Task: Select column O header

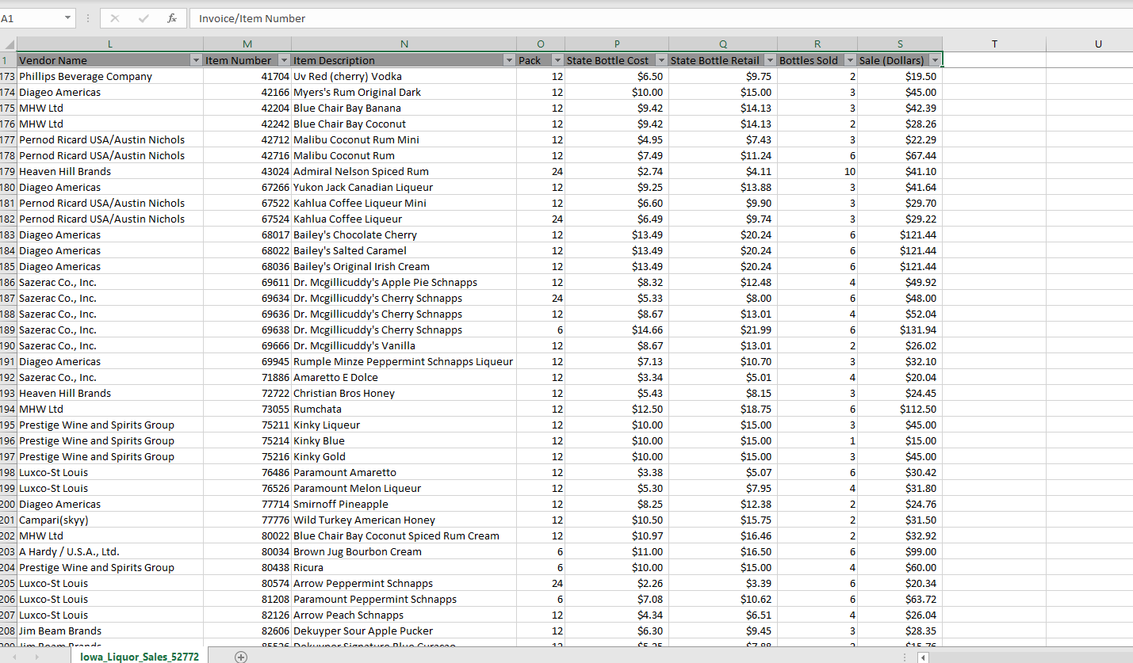Action: point(540,44)
